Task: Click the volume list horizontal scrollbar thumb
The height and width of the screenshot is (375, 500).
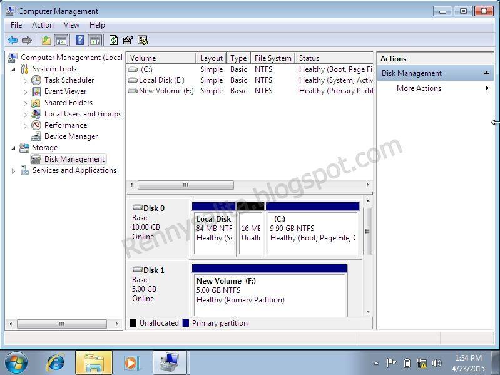Action: pos(186,185)
